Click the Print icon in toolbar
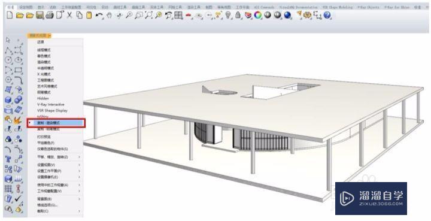The width and height of the screenshot is (431, 221). pos(50,15)
